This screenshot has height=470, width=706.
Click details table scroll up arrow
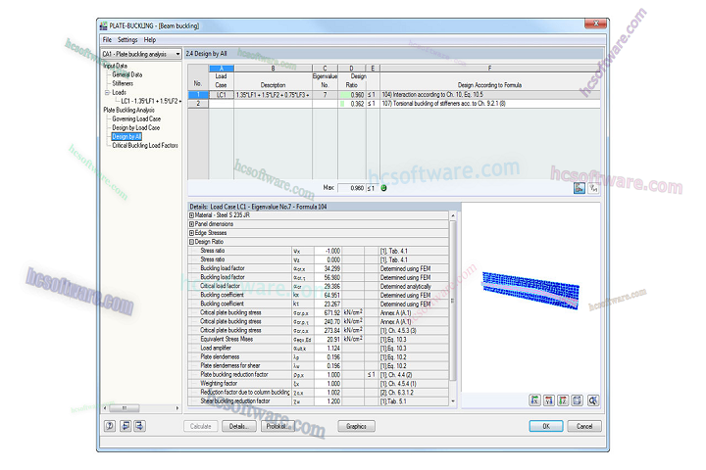(452, 216)
